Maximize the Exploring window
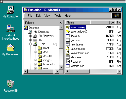Viewport: 126px width, 99px height. [115, 10]
